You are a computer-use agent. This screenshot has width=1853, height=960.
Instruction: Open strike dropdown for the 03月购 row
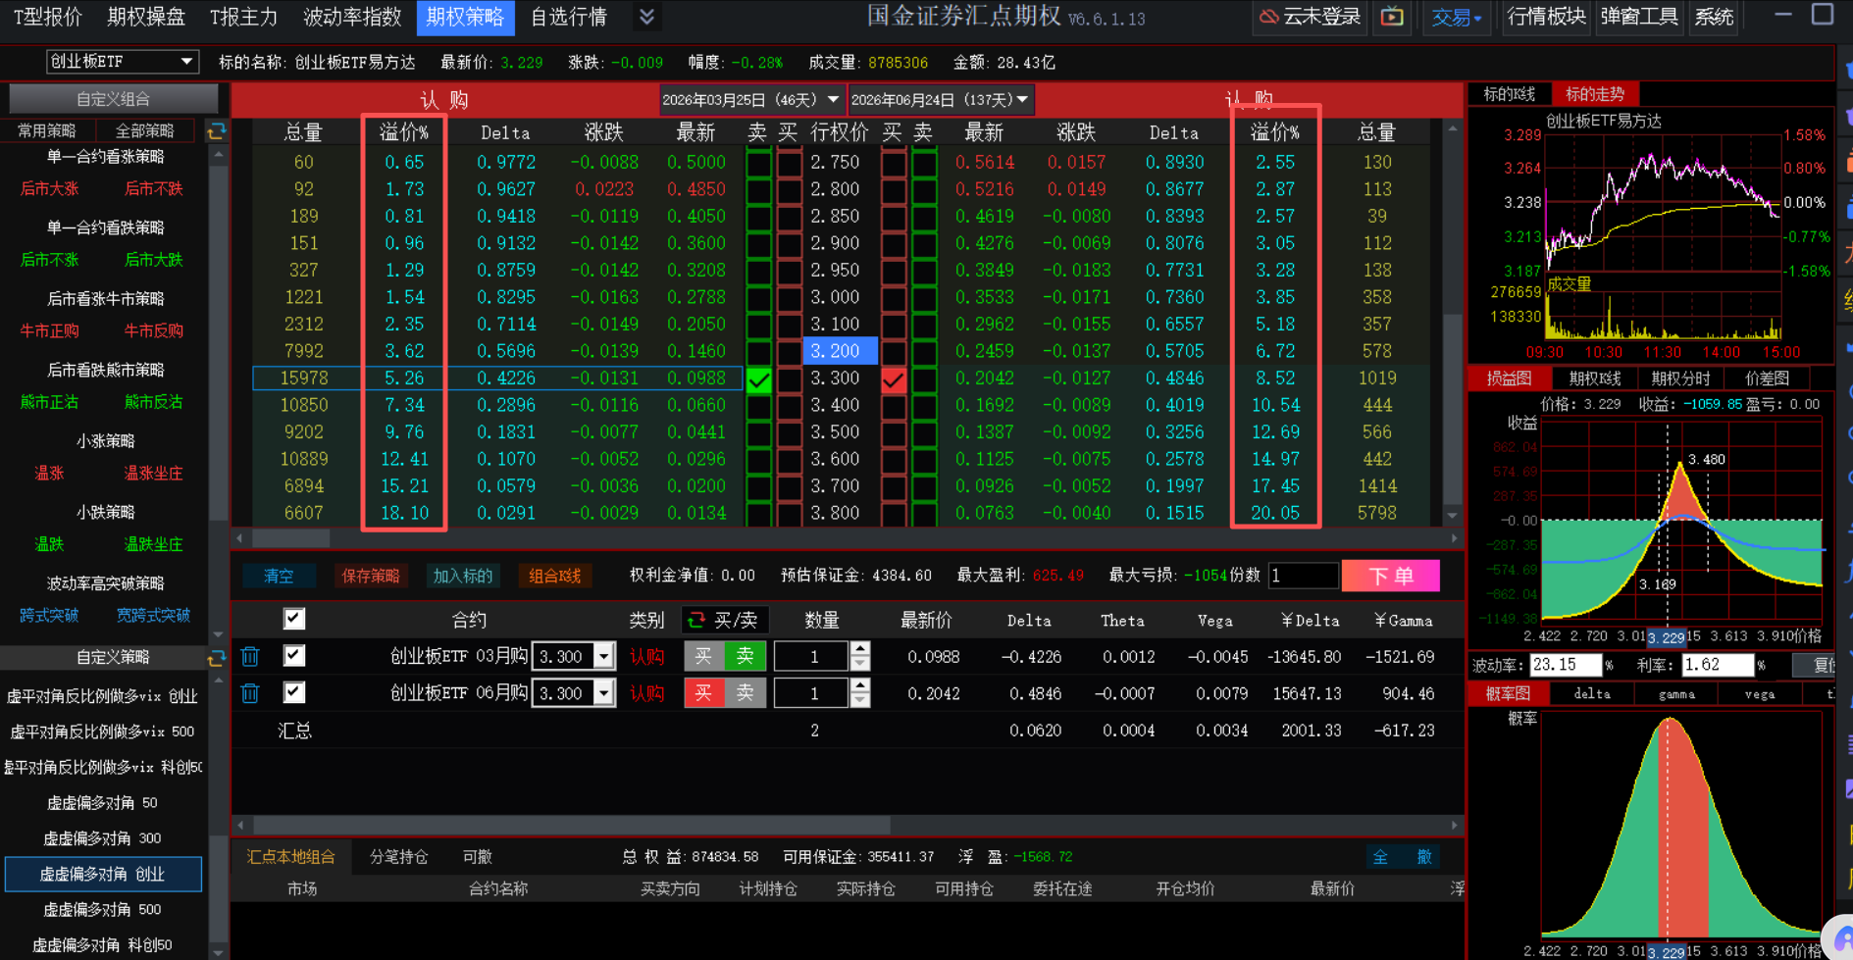coord(604,657)
